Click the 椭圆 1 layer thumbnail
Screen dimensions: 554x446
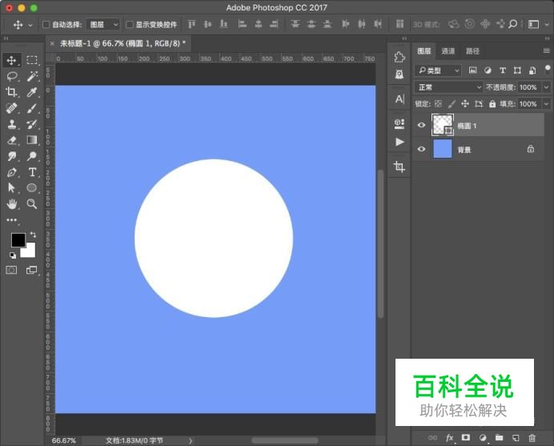click(x=442, y=124)
